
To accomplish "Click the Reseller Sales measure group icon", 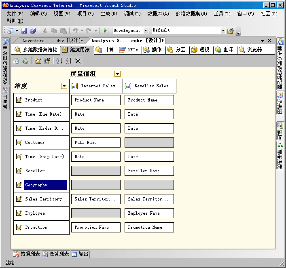I will [128, 86].
